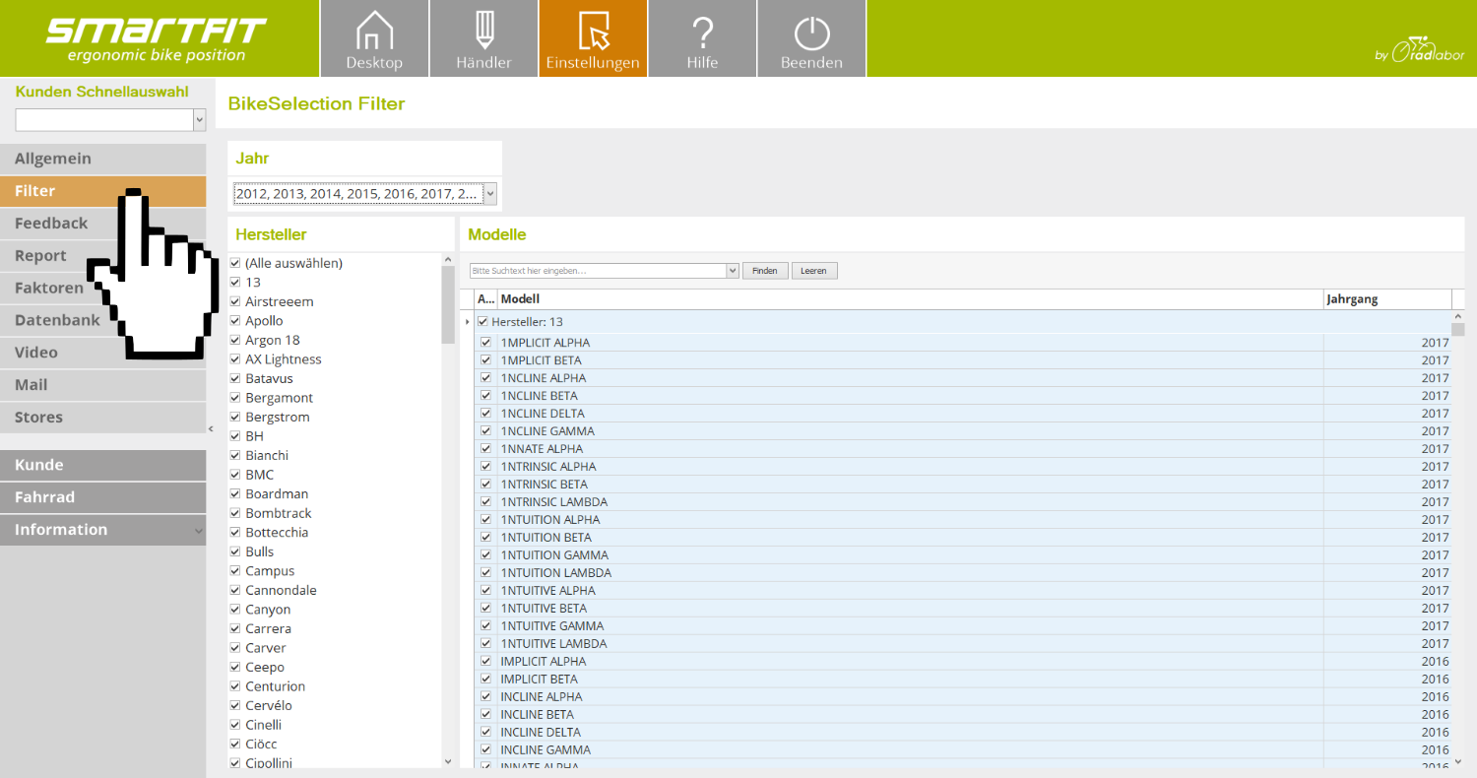This screenshot has width=1477, height=778.
Task: Select the AX Lightness manufacturer row
Action: tap(336, 359)
